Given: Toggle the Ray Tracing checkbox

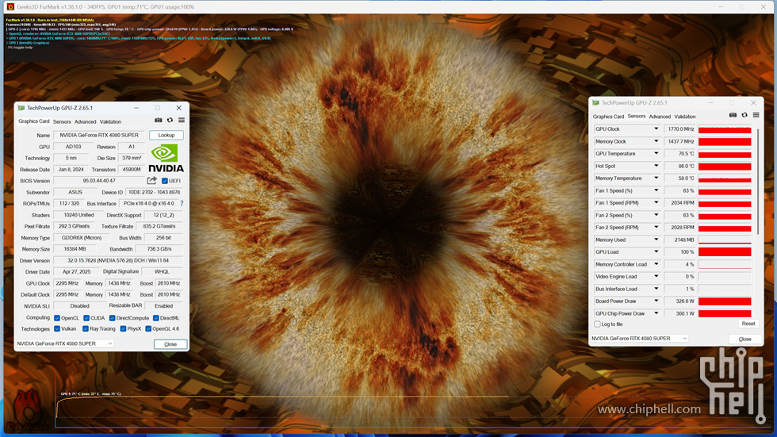Looking at the screenshot, I should pos(86,328).
